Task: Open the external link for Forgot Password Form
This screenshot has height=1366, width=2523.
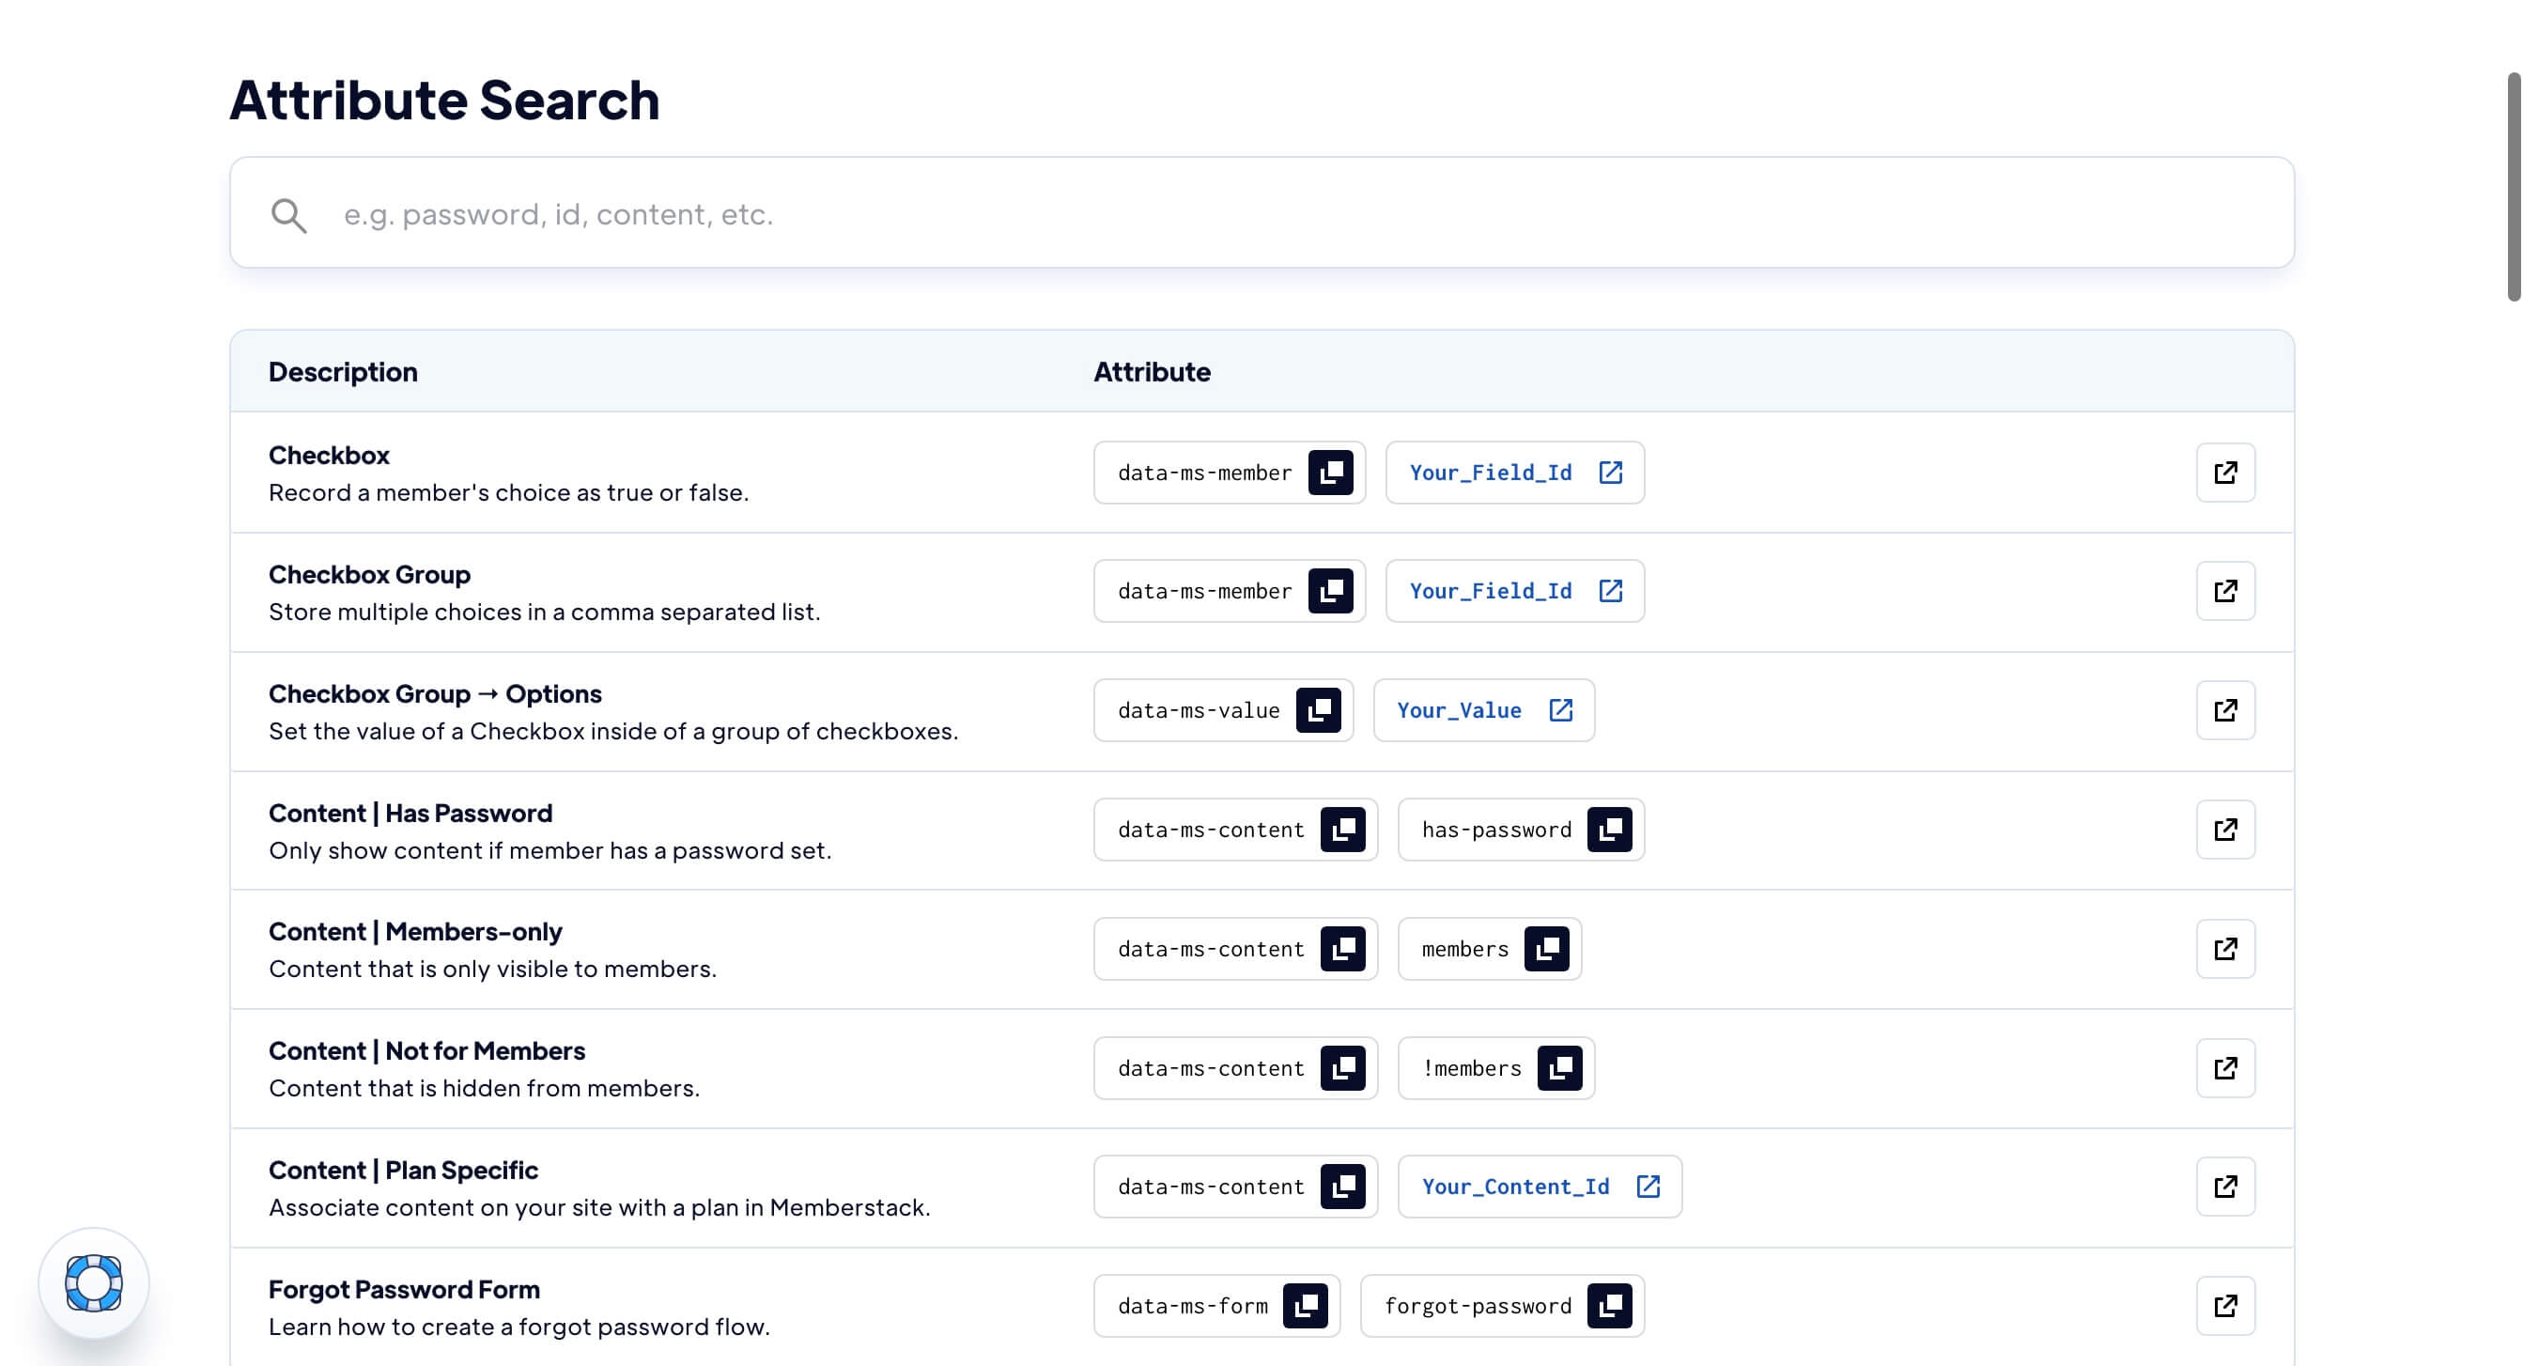Action: click(x=2226, y=1304)
